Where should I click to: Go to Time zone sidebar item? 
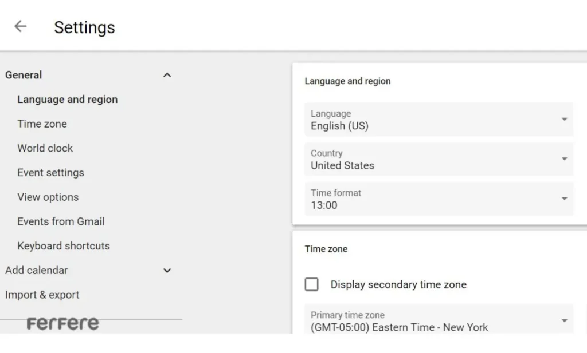point(42,124)
